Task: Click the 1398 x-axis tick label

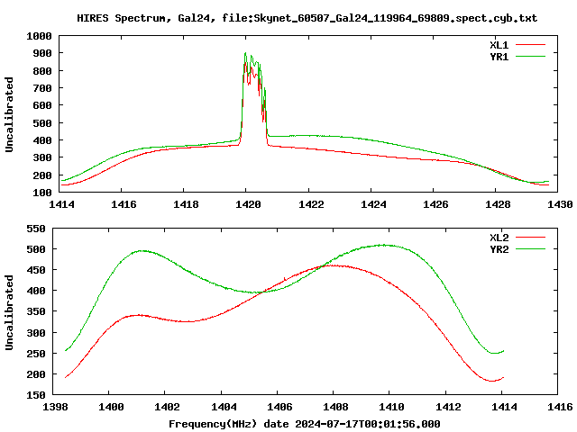Action: tap(55, 407)
